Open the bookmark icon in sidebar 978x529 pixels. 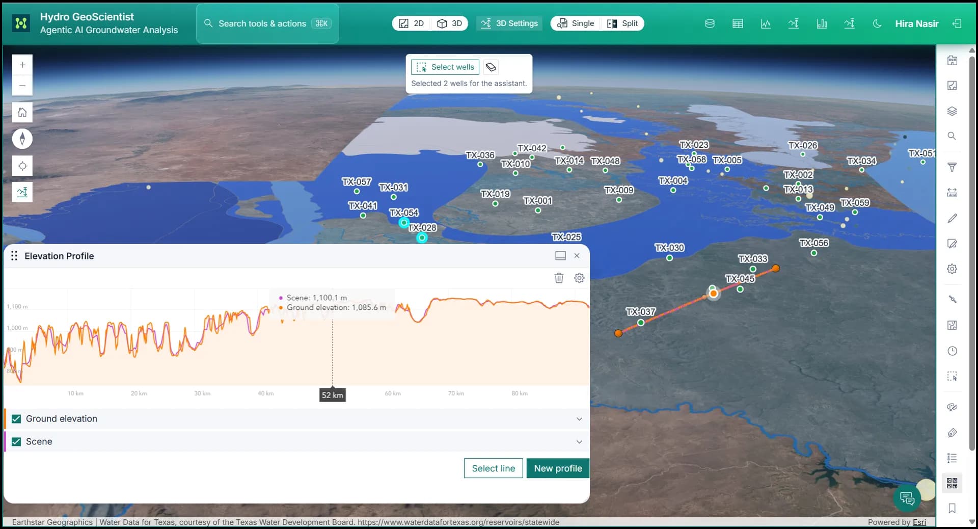pos(952,508)
